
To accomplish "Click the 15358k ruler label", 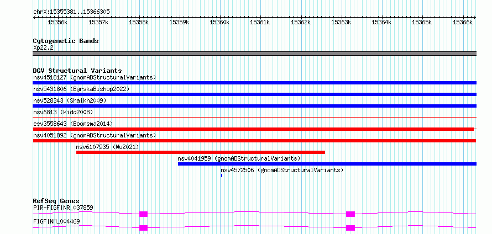I will click(139, 22).
